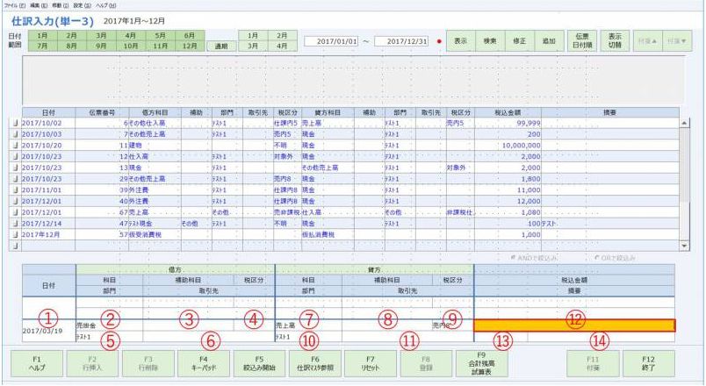
Task: Select 6月 in the date range
Action: click(x=190, y=36)
